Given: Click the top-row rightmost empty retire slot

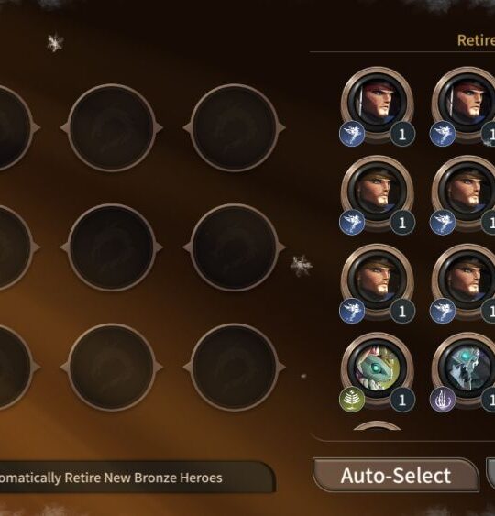Looking at the screenshot, I should [235, 127].
